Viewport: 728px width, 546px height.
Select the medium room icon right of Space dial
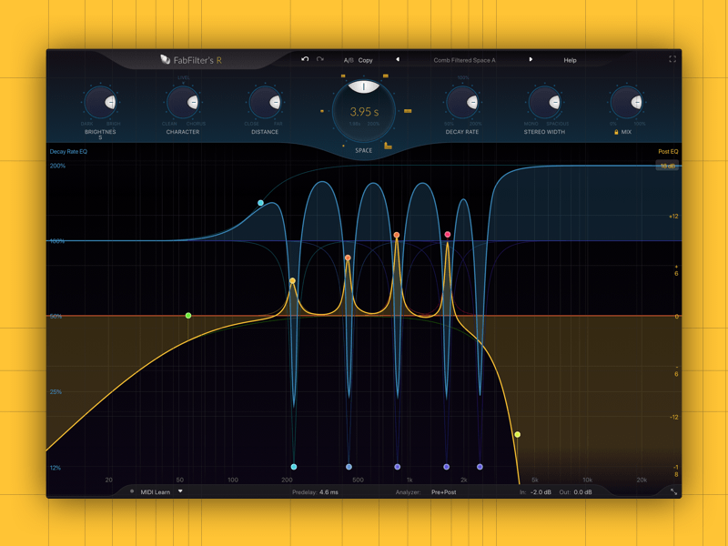pos(408,111)
